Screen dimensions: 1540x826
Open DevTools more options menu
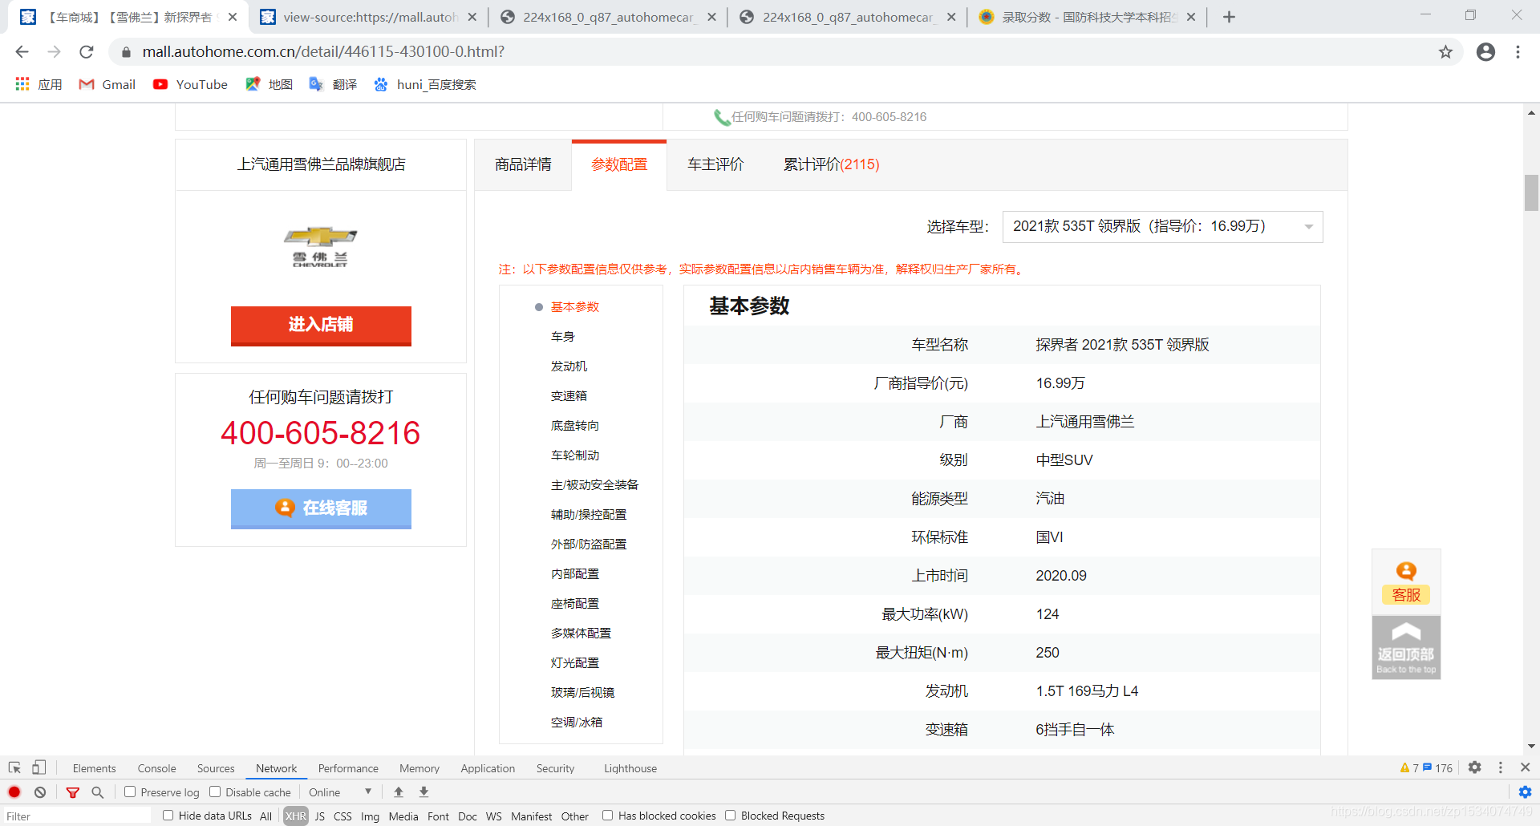click(1501, 767)
